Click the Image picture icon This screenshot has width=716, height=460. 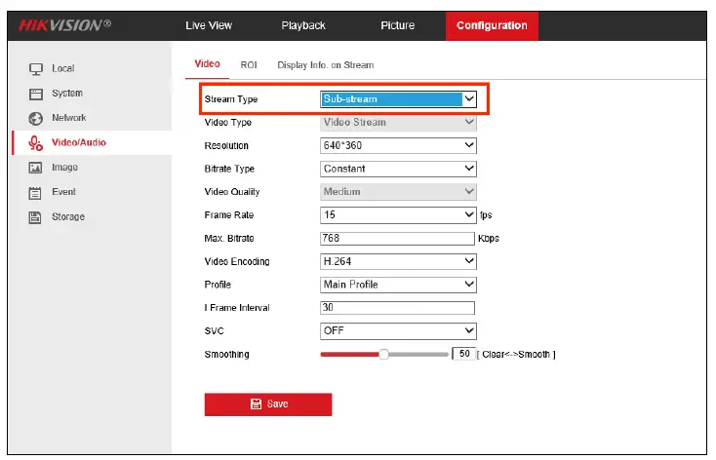coord(36,168)
